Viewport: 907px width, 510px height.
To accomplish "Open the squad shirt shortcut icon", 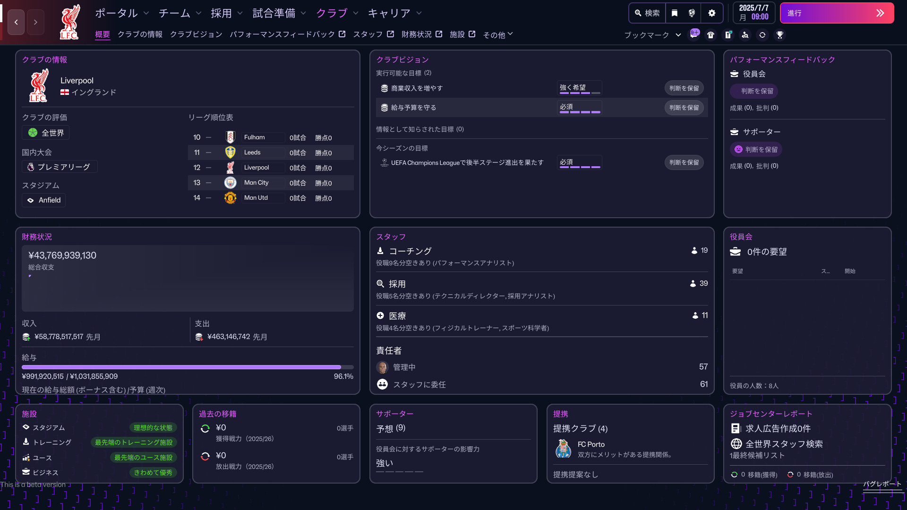I will [x=711, y=35].
